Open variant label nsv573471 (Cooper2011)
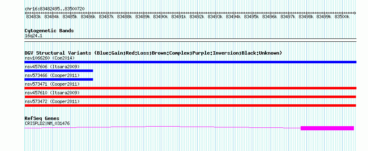 (x=52, y=84)
